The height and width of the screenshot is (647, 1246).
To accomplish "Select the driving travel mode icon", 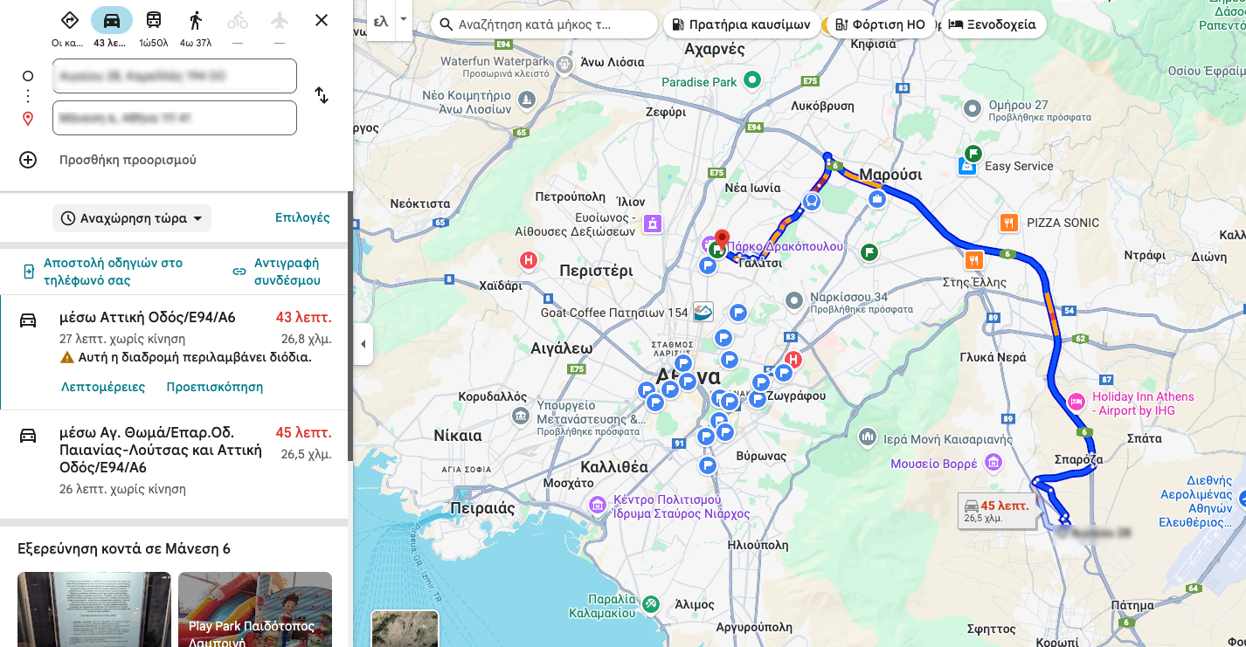I will [112, 18].
